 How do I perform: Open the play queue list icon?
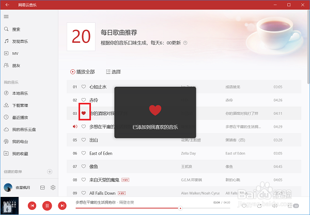(293, 206)
